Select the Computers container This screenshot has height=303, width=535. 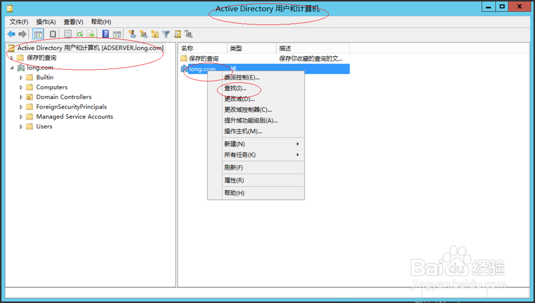[52, 87]
